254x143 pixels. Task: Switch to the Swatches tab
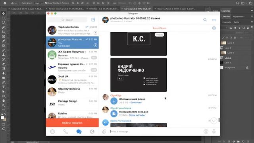click(225, 11)
